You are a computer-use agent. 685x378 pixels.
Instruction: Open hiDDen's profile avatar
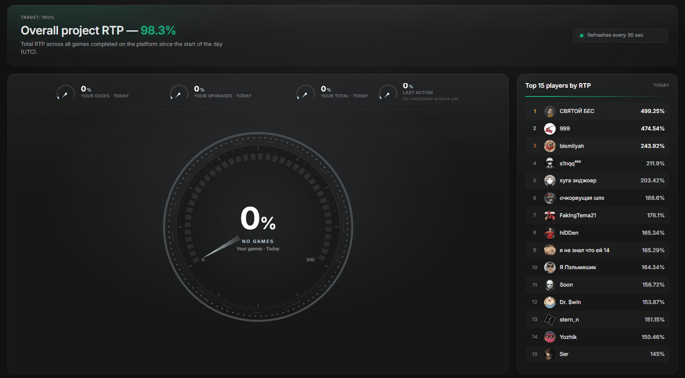coord(550,233)
